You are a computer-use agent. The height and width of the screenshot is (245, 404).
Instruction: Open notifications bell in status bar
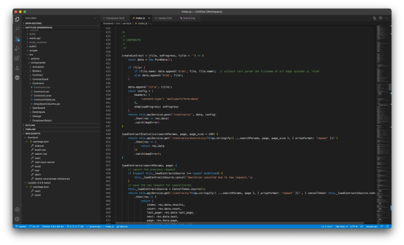(387, 226)
